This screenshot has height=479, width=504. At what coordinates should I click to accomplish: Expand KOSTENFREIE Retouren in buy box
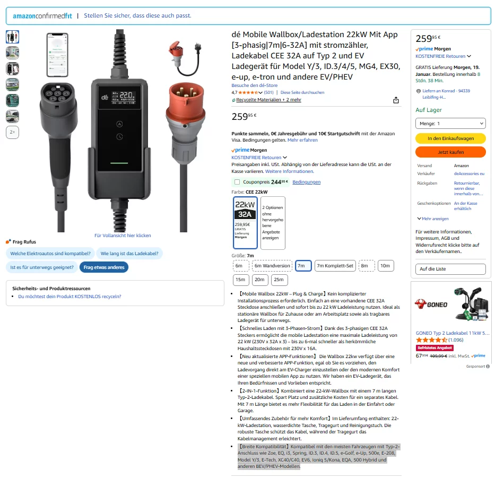(443, 56)
